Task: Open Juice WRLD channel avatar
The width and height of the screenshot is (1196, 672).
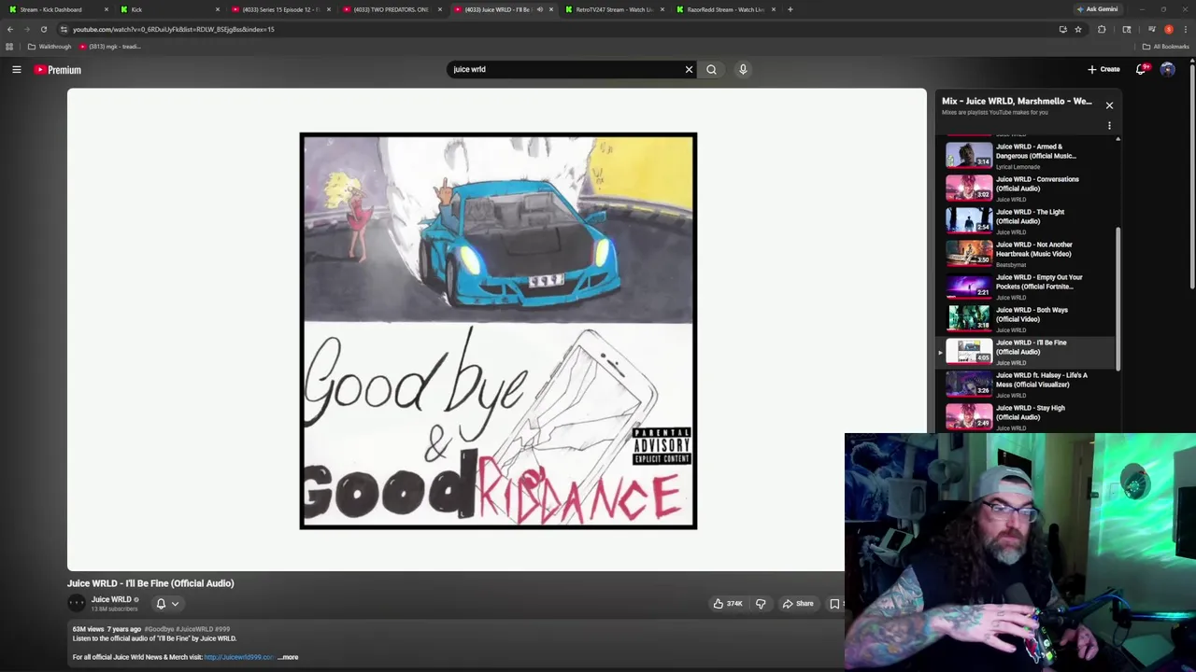Action: coord(77,604)
